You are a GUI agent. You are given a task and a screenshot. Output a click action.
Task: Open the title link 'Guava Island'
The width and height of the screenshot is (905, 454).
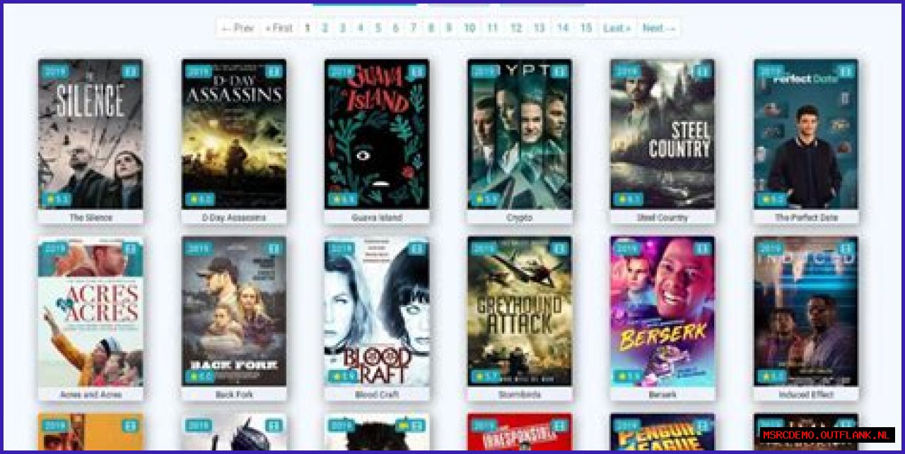coord(377,217)
